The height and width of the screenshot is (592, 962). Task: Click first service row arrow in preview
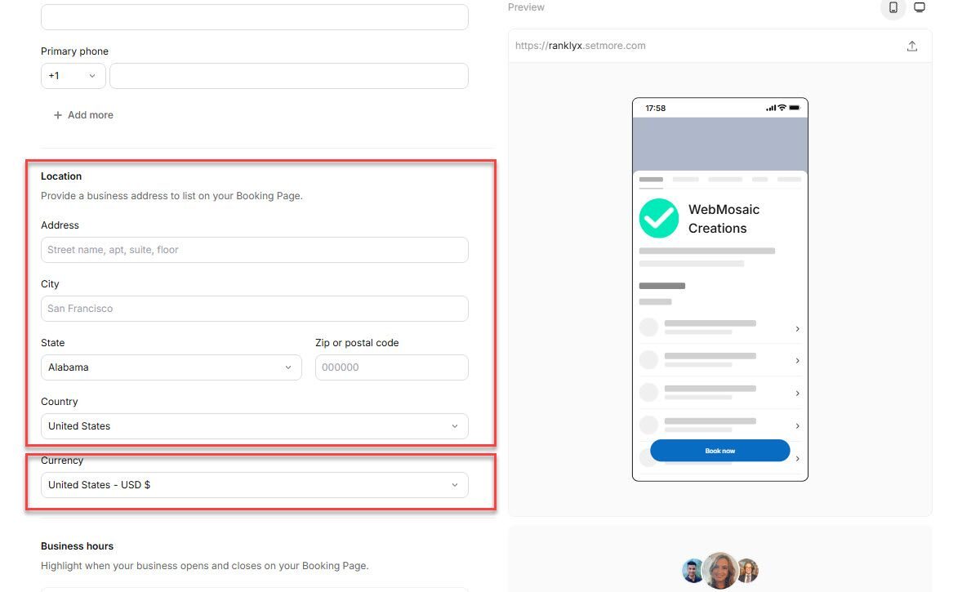click(x=797, y=328)
